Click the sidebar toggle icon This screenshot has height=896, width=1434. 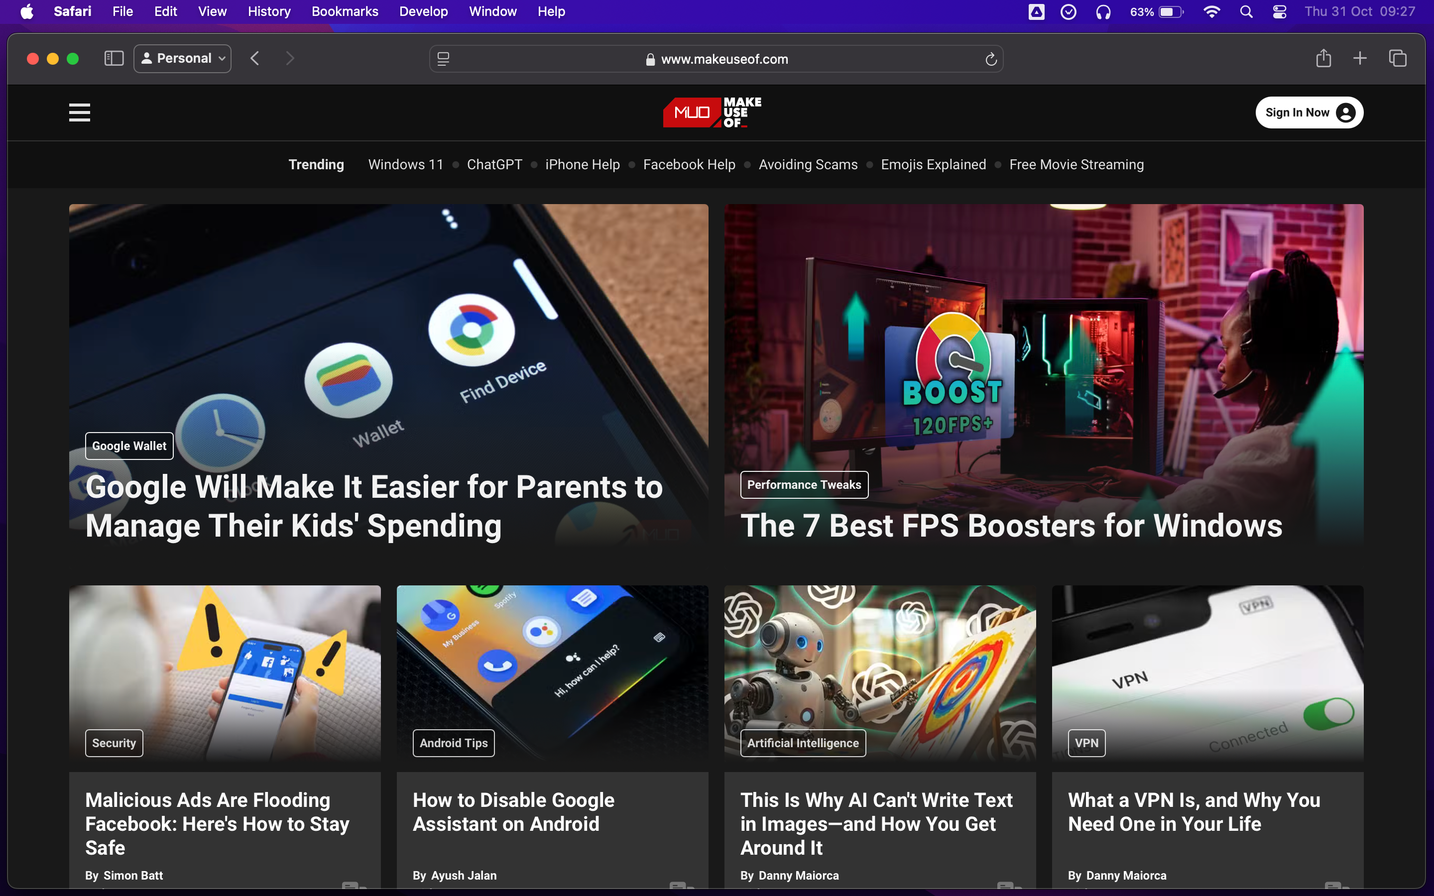pyautogui.click(x=115, y=58)
